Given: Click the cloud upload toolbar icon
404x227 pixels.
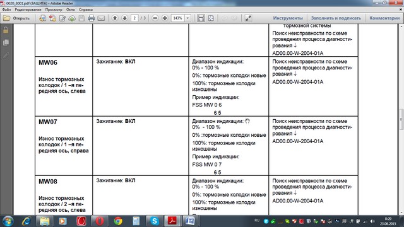Looking at the screenshot, I should (72, 18).
